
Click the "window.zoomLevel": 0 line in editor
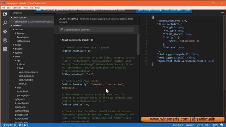[172, 21]
